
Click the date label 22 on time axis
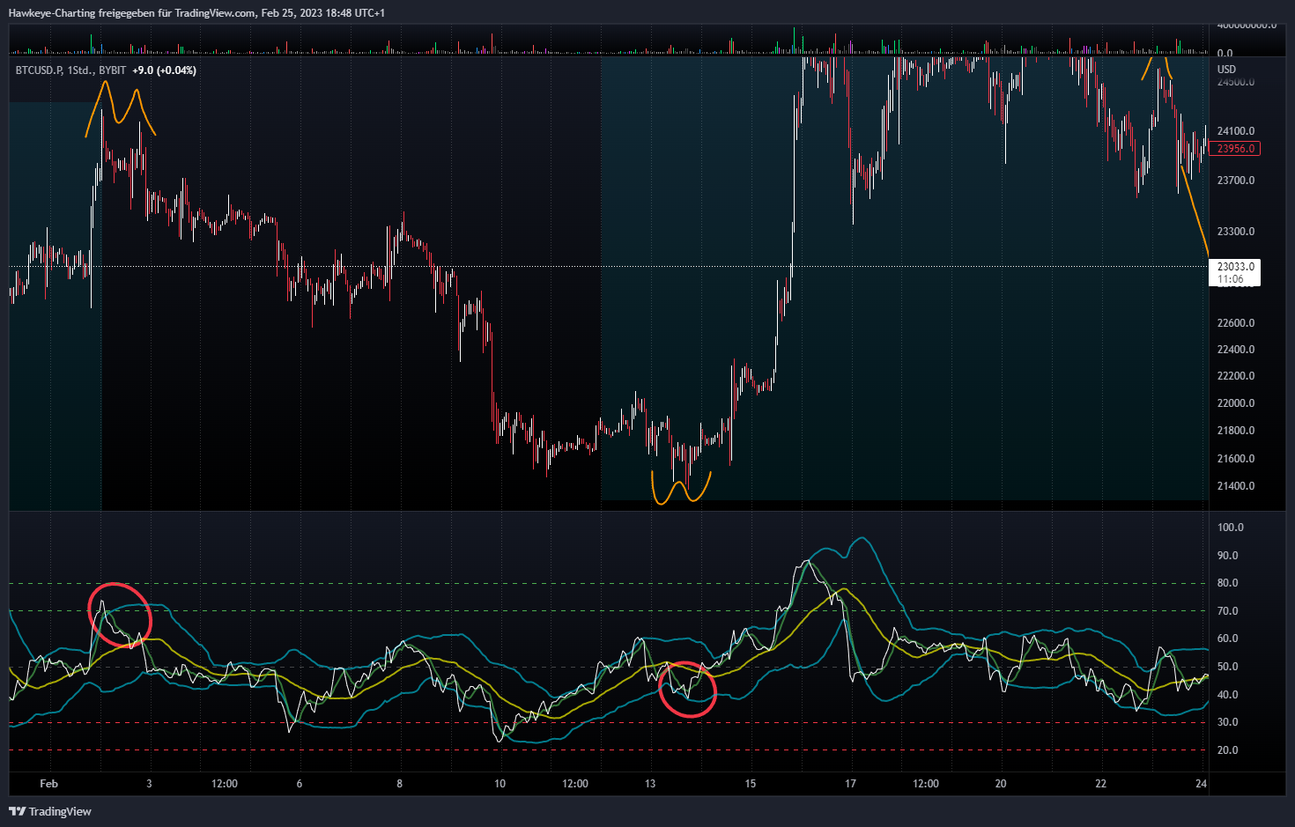coord(1101,784)
